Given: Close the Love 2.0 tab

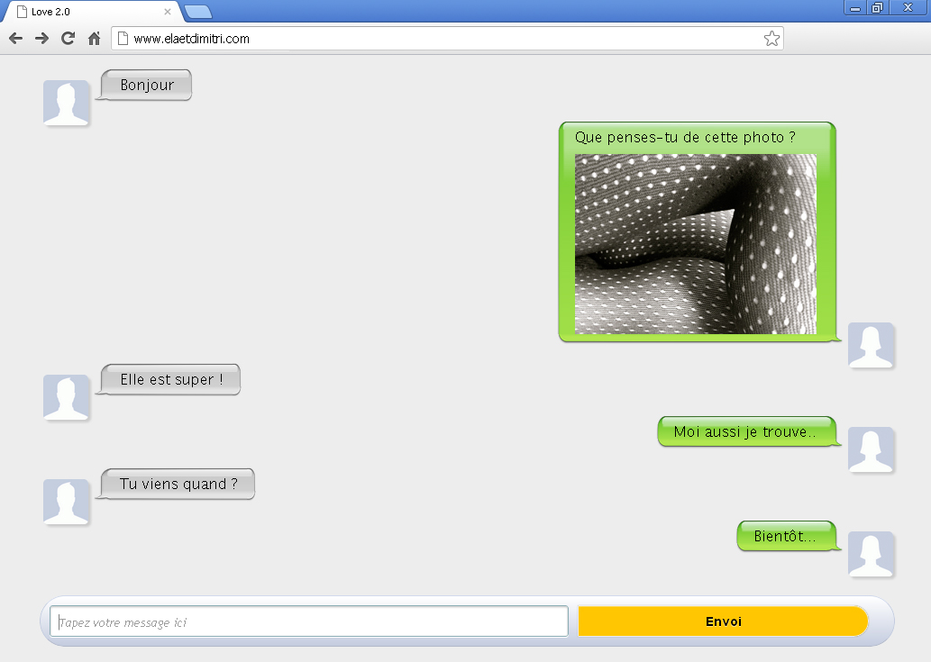Looking at the screenshot, I should tap(168, 12).
